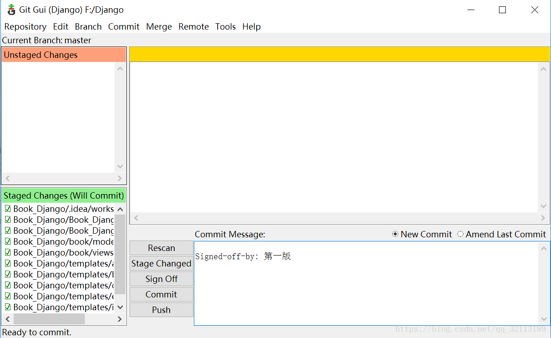Image resolution: width=551 pixels, height=338 pixels.
Task: Open the Edit menu
Action: point(61,26)
